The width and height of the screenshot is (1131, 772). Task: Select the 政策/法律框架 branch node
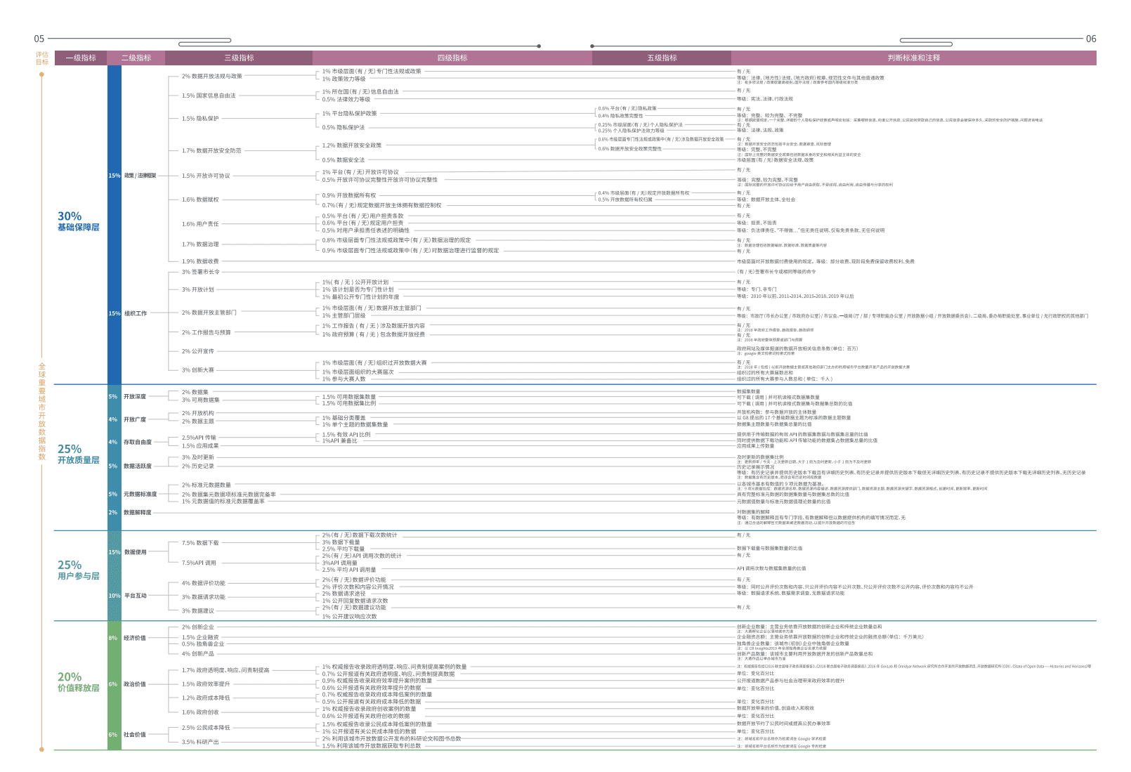(140, 176)
